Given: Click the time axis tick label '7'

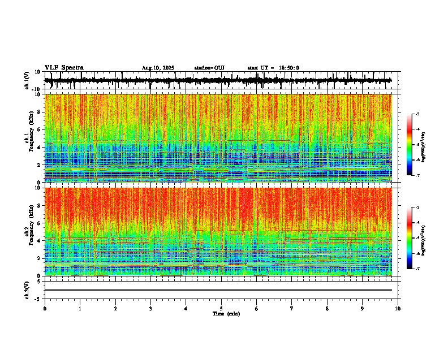Looking at the screenshot, I should click(292, 309).
